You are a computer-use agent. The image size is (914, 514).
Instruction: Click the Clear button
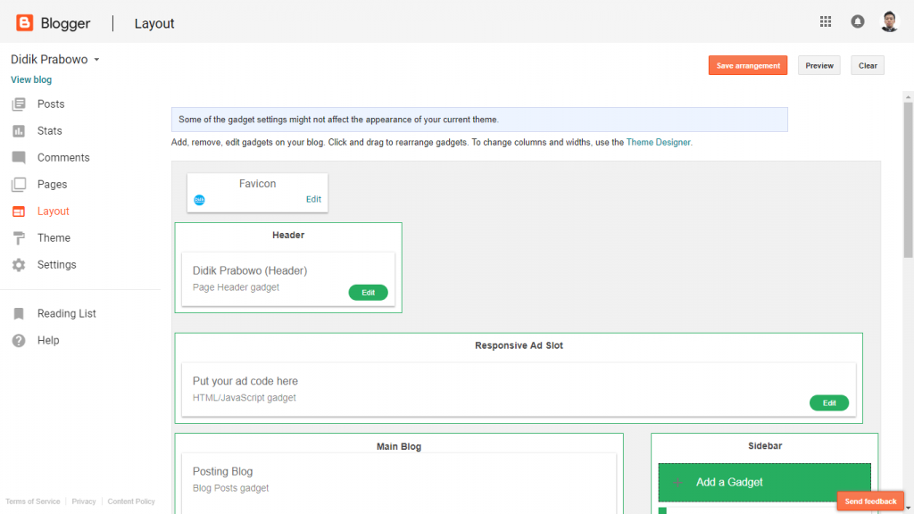868,65
